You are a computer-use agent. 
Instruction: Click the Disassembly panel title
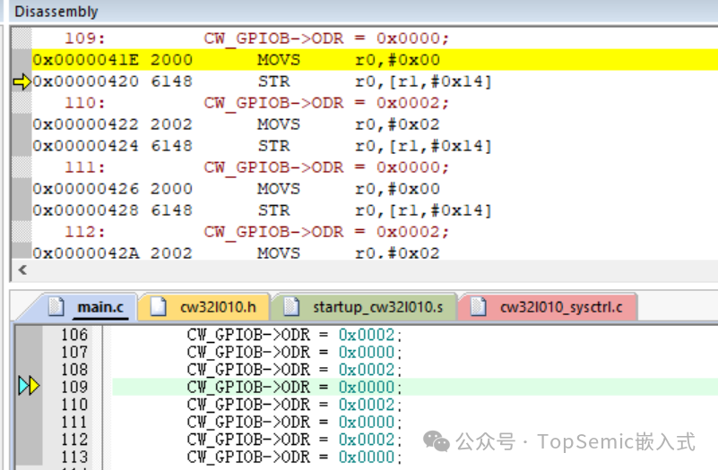tap(56, 12)
